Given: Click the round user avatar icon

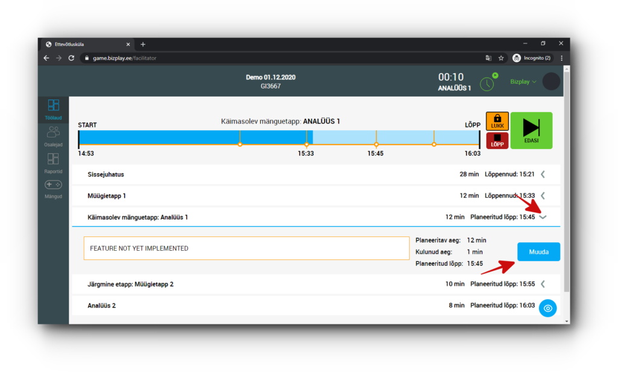Looking at the screenshot, I should coord(551,81).
